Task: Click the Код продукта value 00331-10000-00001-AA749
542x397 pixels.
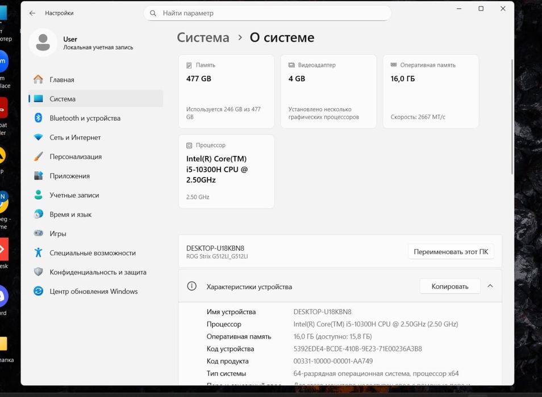Action: [333, 361]
